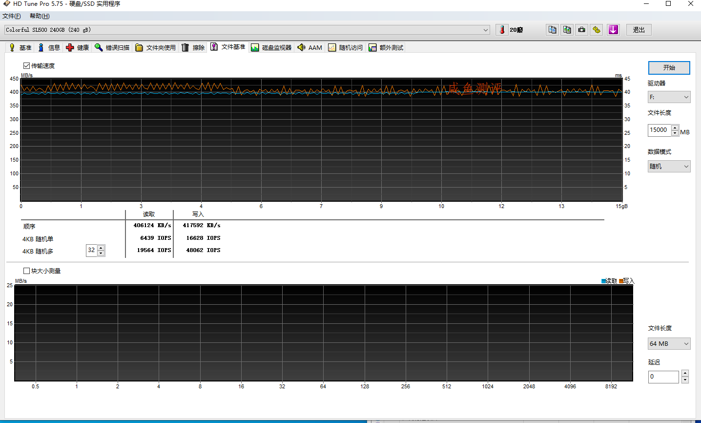Click the blue 读取 legend swatch
Viewport: 701px width, 423px height.
click(603, 281)
